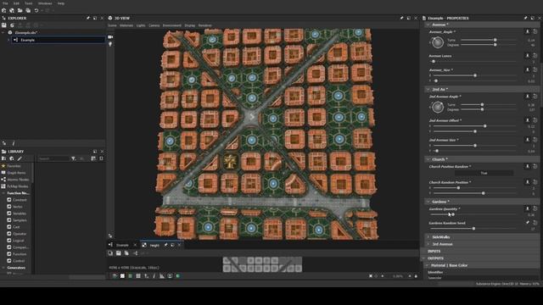Collapse the Gardens parameter group
Image resolution: width=543 pixels, height=305 pixels.
click(x=428, y=202)
